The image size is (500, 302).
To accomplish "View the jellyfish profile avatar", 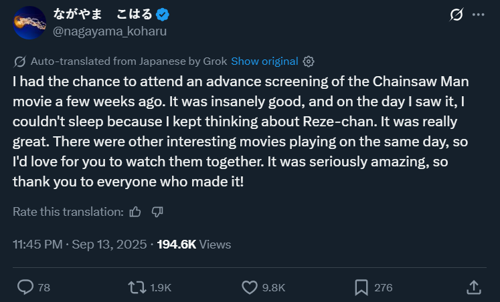I will click(30, 23).
